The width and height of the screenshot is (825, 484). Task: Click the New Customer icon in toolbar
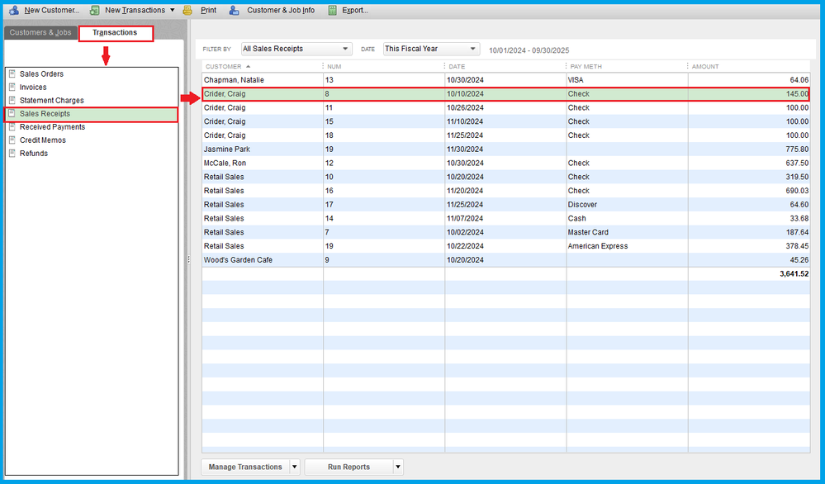[13, 10]
